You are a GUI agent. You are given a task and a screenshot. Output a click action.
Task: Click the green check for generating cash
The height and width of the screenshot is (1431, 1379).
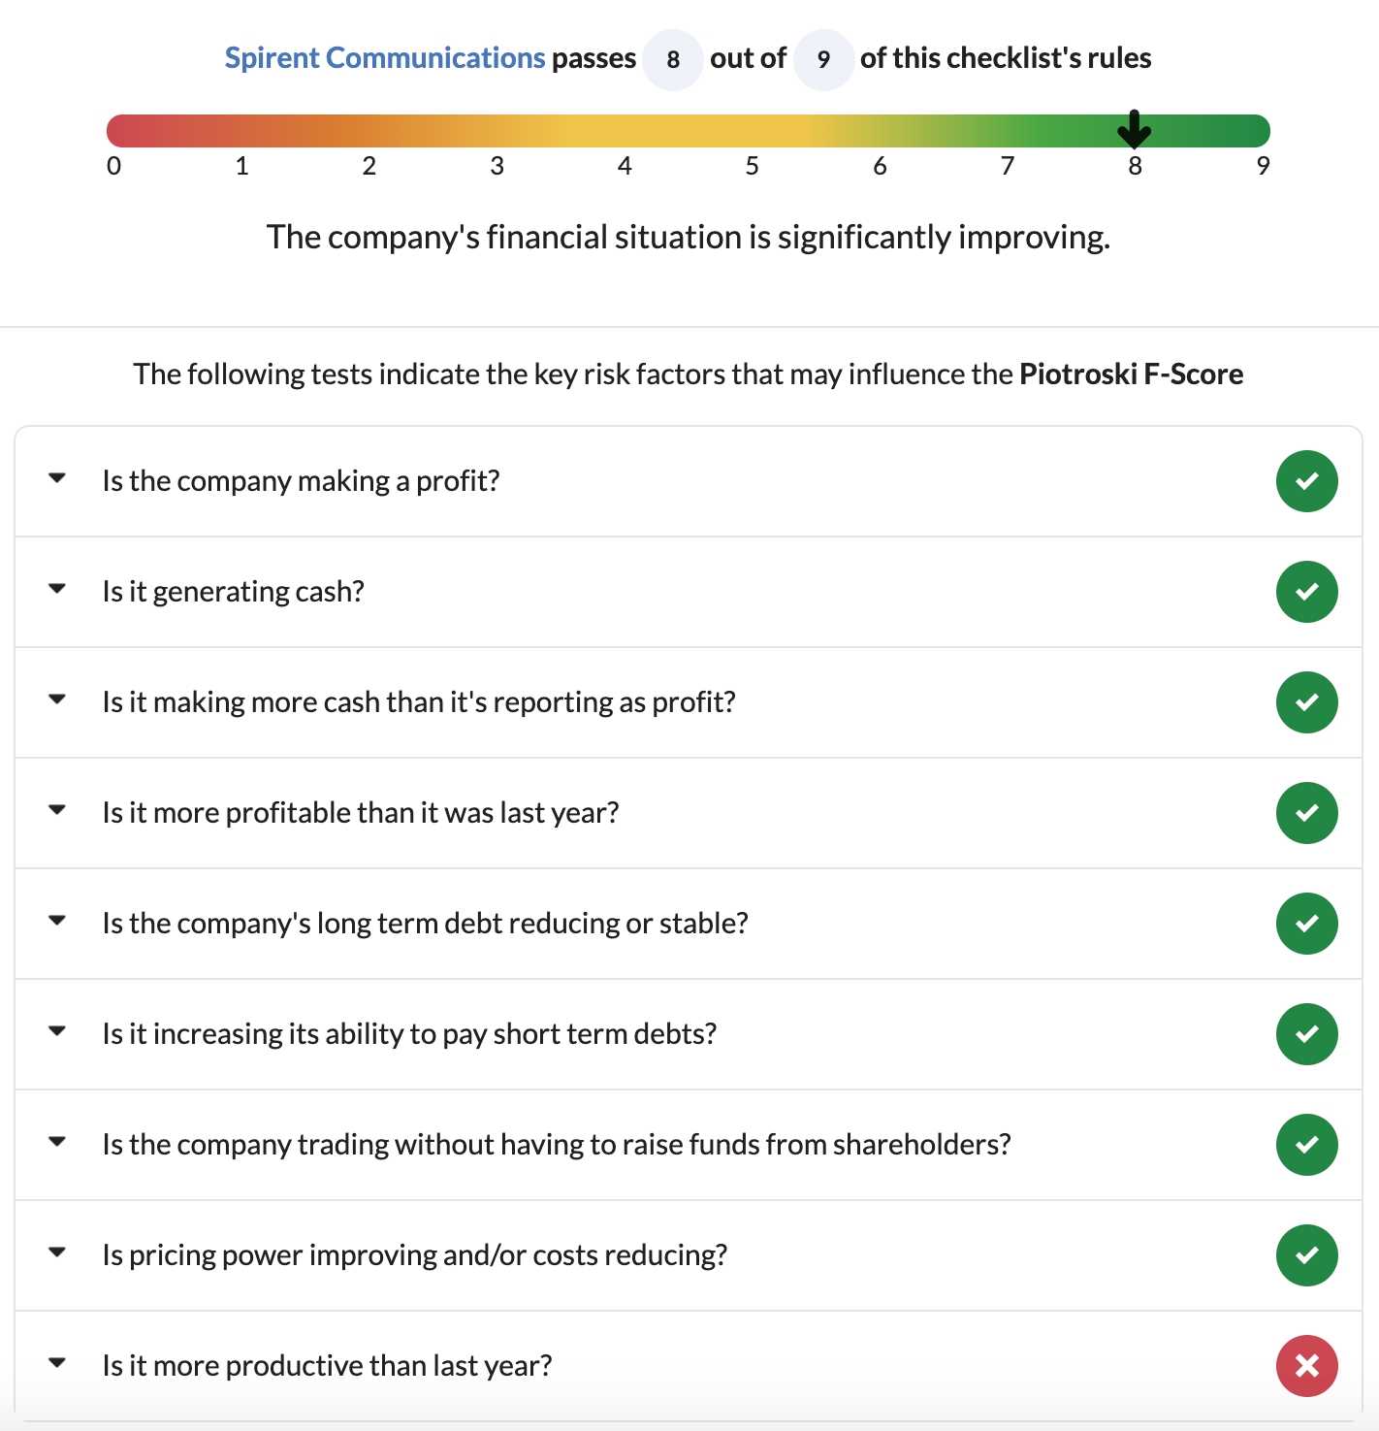(x=1306, y=592)
